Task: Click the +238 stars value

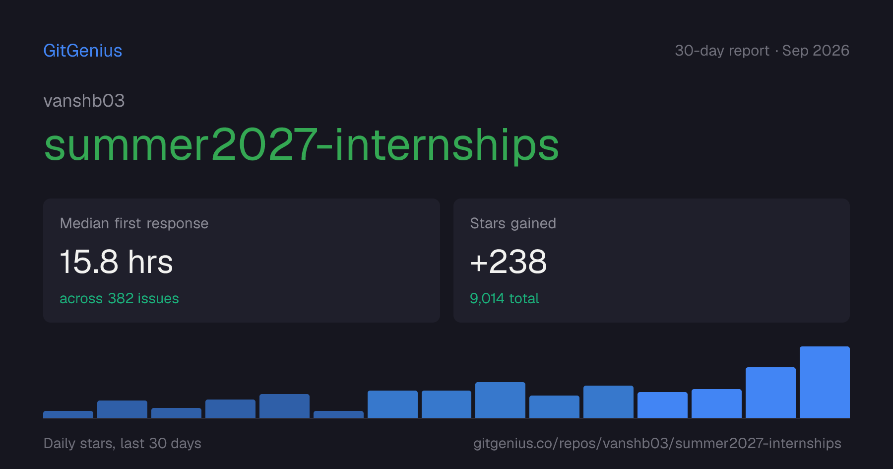Action: tap(509, 262)
